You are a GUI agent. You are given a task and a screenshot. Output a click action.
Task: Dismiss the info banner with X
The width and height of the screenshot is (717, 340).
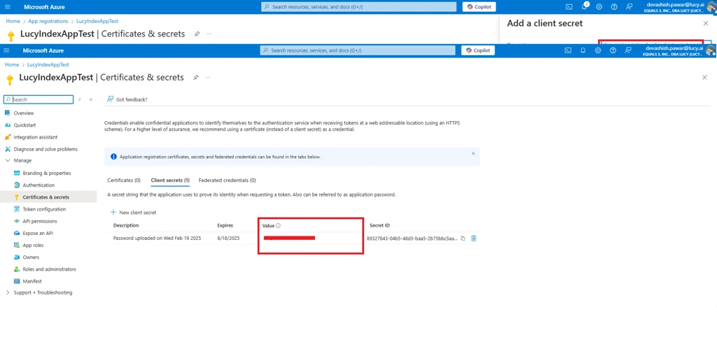[473, 154]
